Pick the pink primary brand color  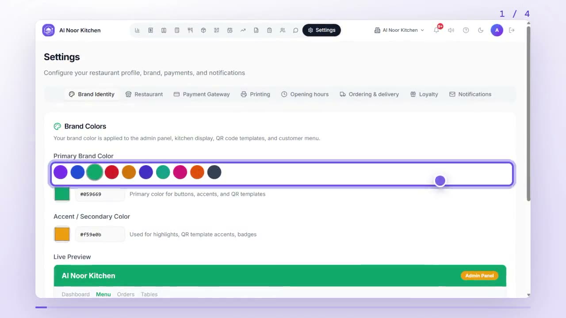point(180,172)
